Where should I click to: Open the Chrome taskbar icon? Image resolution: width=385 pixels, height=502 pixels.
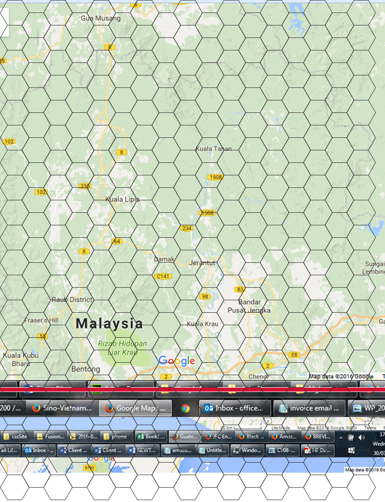click(185, 408)
